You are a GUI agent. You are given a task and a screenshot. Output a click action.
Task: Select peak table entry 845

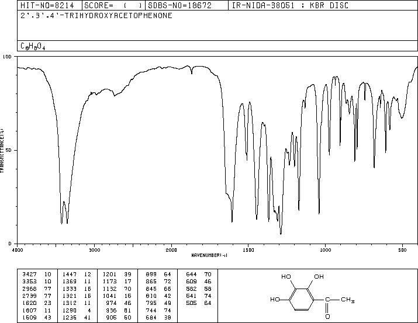(151, 289)
